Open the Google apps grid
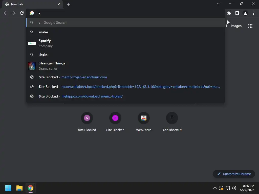This screenshot has height=194, width=259. tap(250, 26)
